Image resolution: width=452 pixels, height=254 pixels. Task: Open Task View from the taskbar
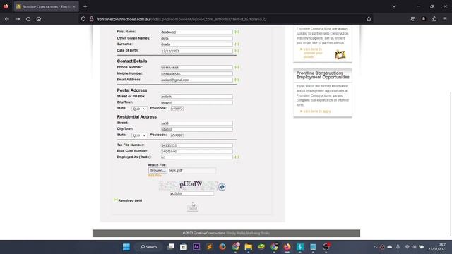[171, 247]
